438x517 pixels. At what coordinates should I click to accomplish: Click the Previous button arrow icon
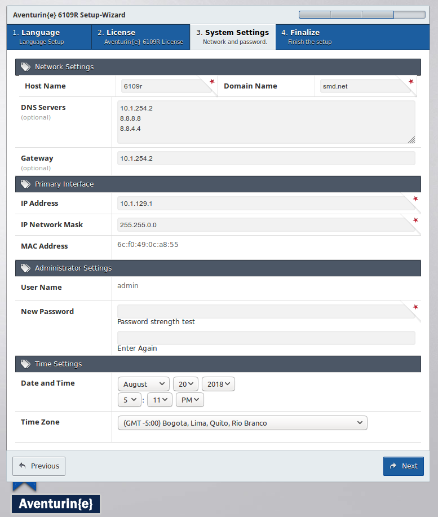(x=23, y=466)
